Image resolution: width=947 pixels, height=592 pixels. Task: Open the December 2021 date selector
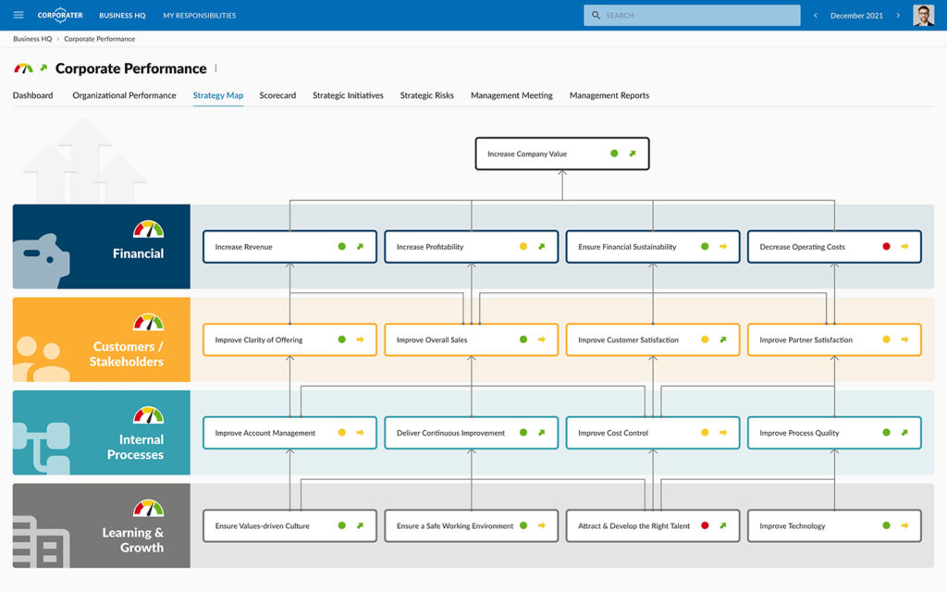[x=855, y=15]
